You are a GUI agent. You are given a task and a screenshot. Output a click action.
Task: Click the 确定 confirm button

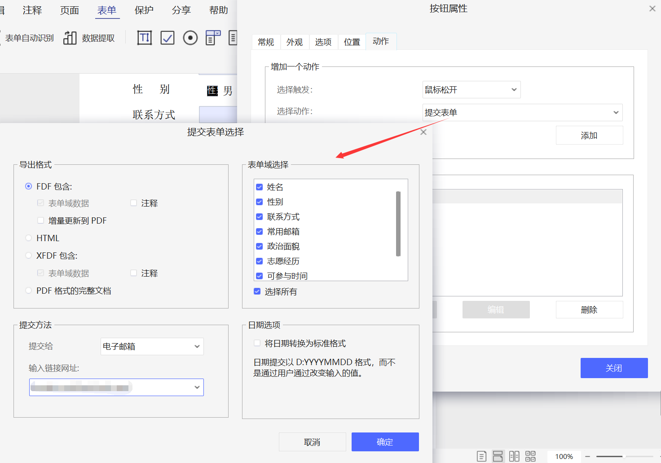pos(385,441)
